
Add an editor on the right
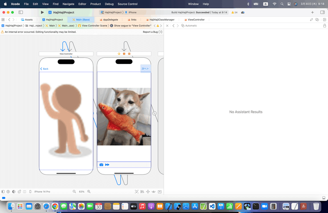pos(324,20)
